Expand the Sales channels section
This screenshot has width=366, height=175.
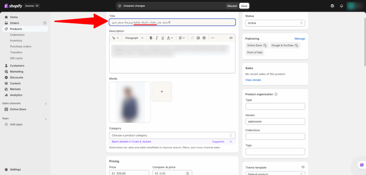tap(45, 104)
